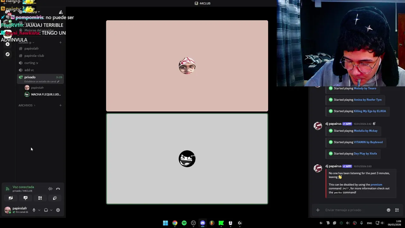Edit the channel status pencil
The width and height of the screenshot is (405, 228).
point(58,81)
